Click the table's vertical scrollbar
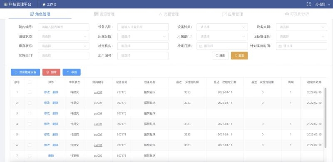 (326, 118)
